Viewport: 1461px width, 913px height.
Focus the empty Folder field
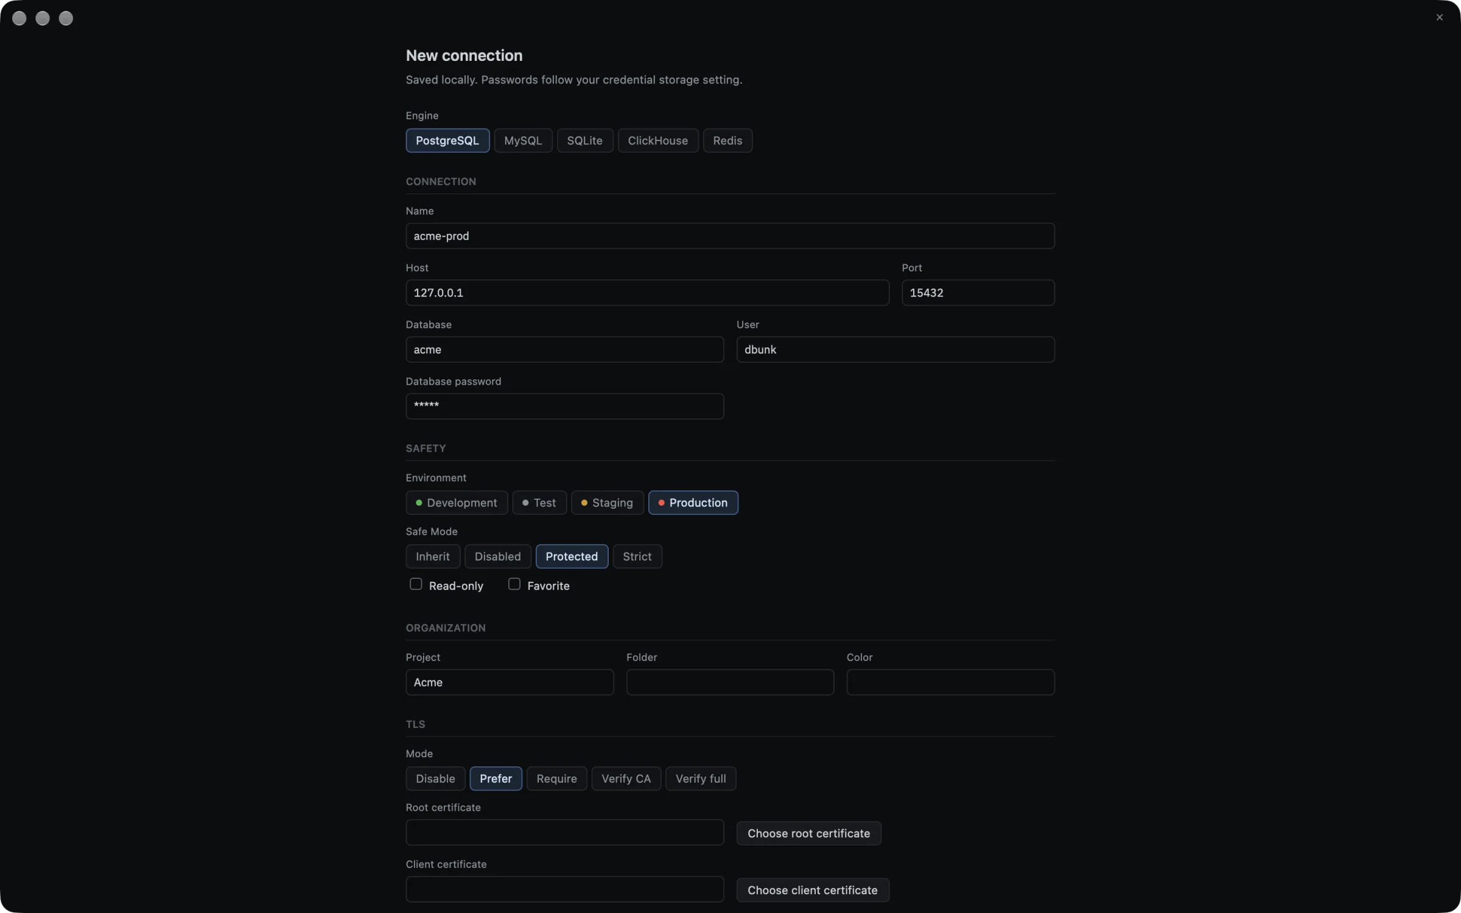(x=730, y=682)
